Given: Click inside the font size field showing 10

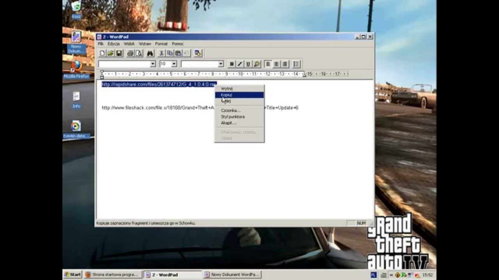Looking at the screenshot, I should pyautogui.click(x=165, y=64).
